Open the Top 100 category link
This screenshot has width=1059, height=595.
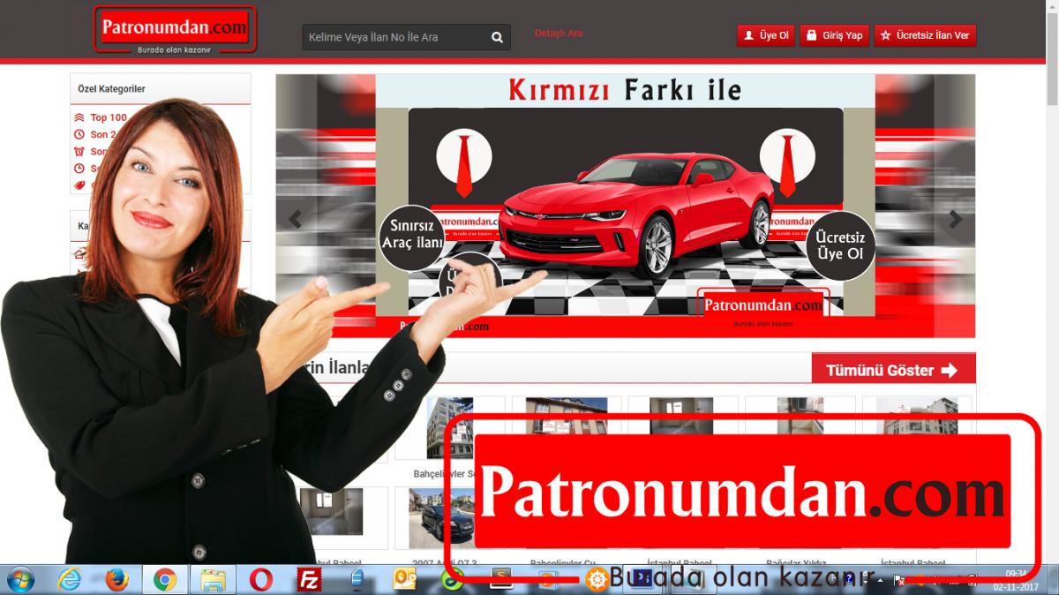[109, 117]
